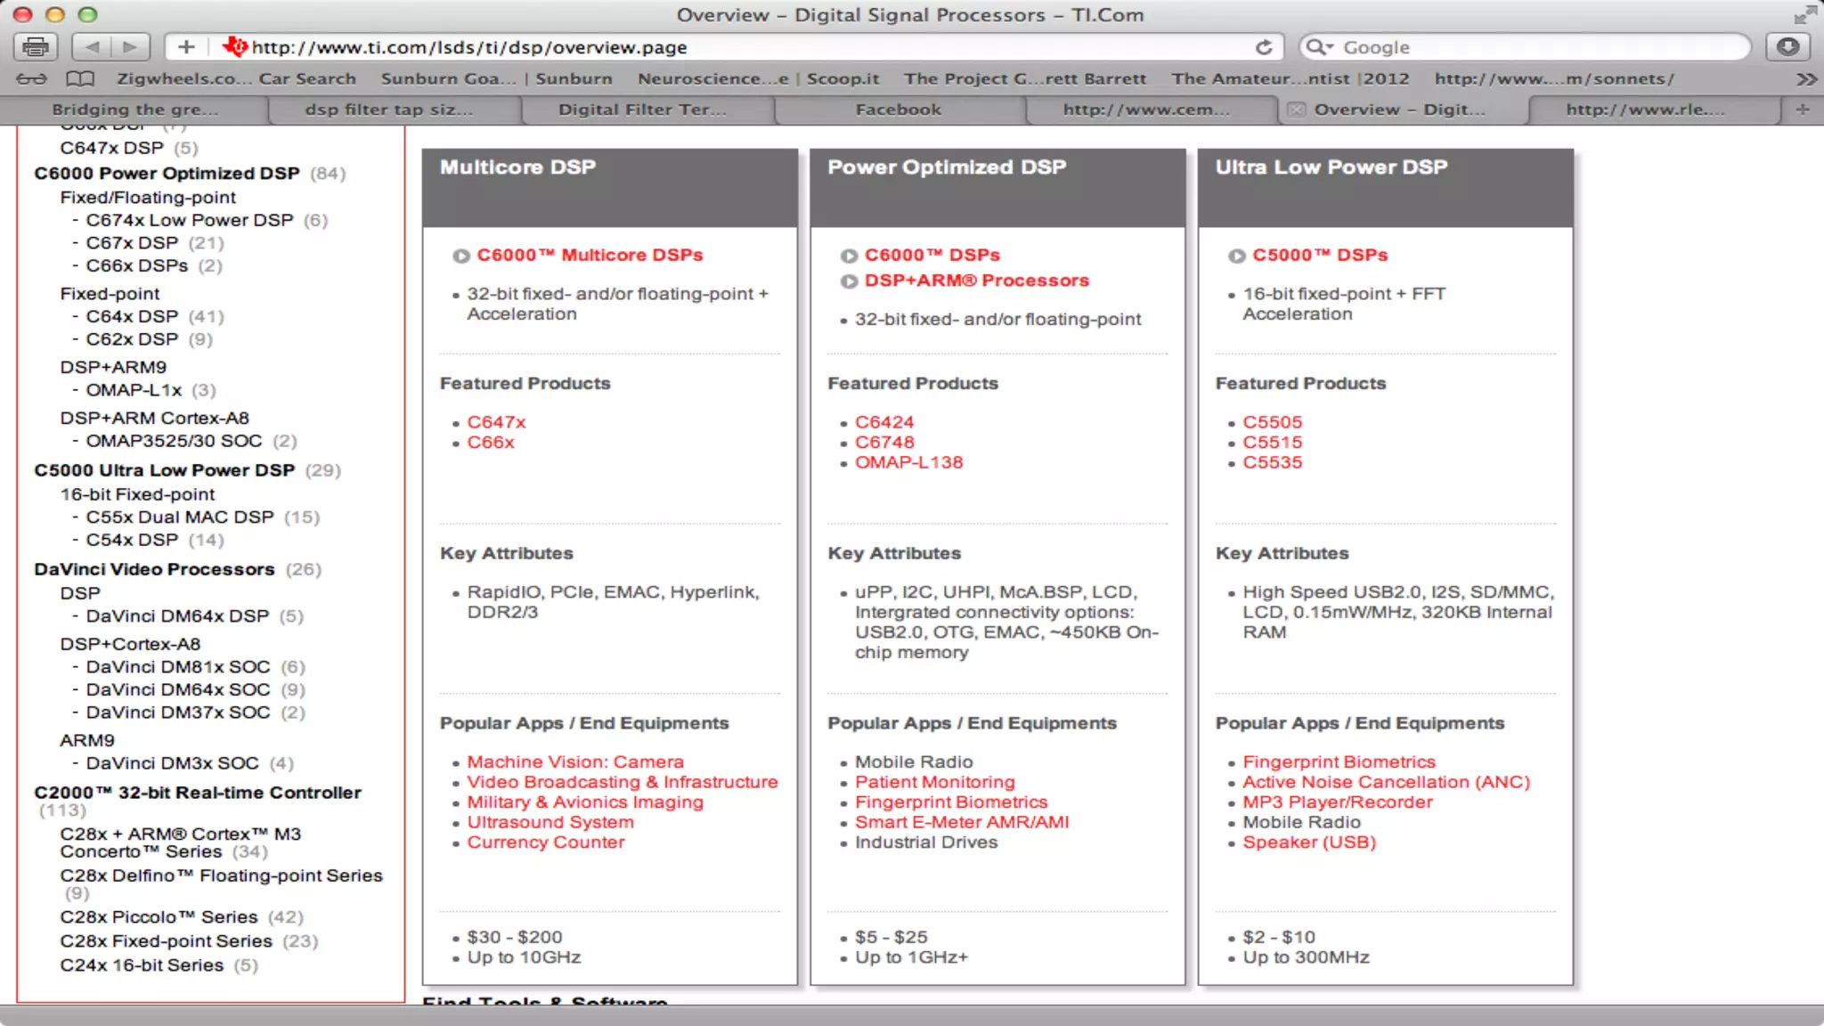Reload the page with the refresh icon
The image size is (1824, 1026).
pyautogui.click(x=1264, y=47)
